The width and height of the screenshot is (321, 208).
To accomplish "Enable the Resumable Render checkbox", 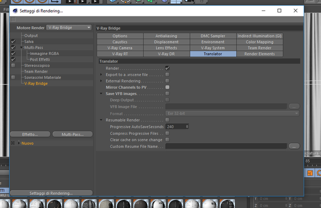I will [x=167, y=120].
